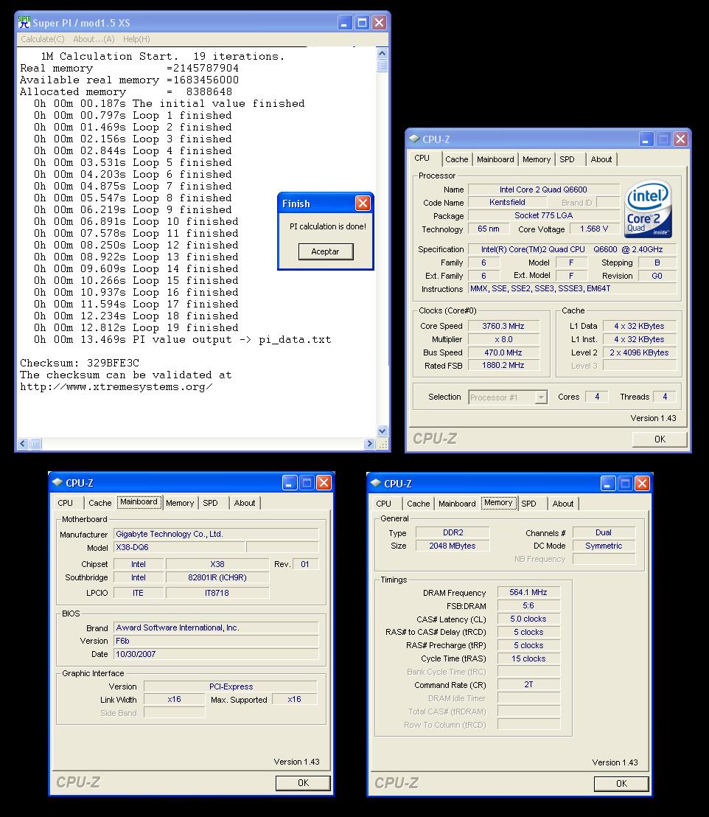Click the BIOS Date value 10/30/2007

click(x=216, y=654)
